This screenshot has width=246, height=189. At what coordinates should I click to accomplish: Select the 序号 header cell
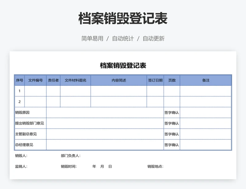point(20,80)
